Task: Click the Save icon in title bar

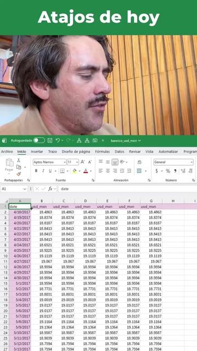Action: 50,140
